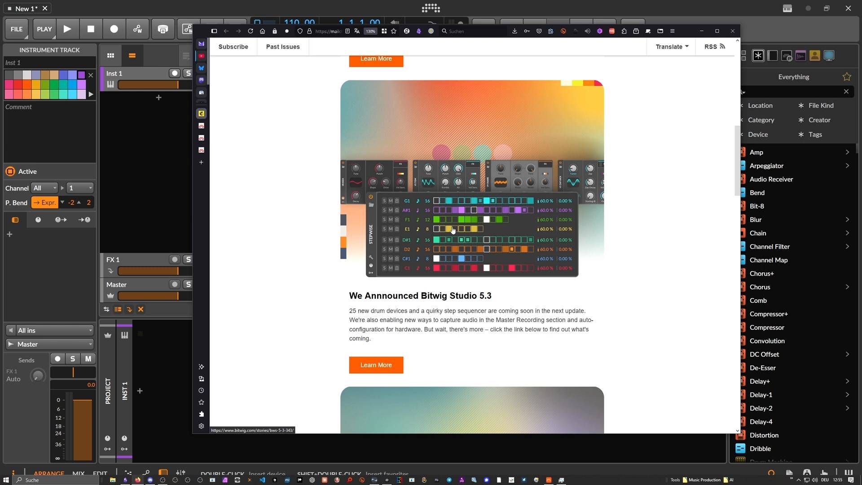Arm record on the FX 1 track
The image size is (862, 485).
(x=175, y=260)
